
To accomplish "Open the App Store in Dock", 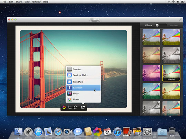I will pos(38,132).
